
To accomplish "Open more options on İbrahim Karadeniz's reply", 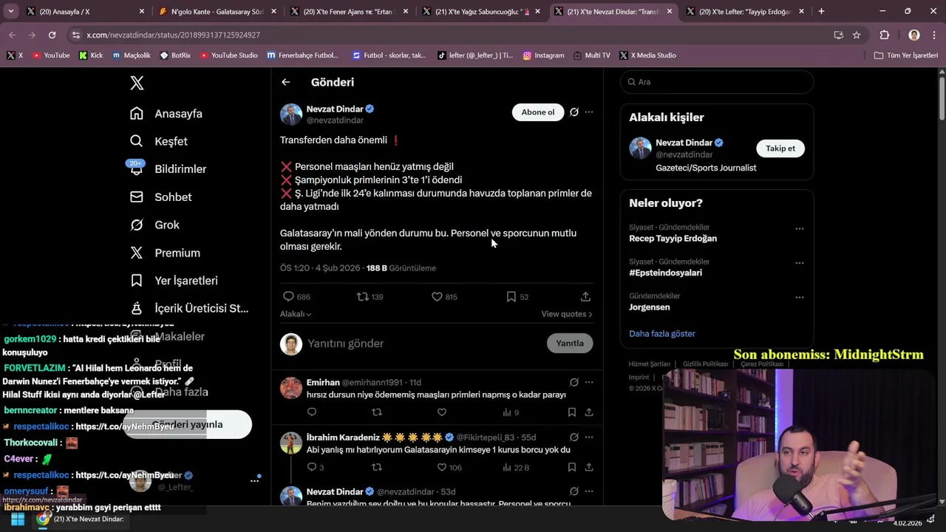I will pos(589,437).
